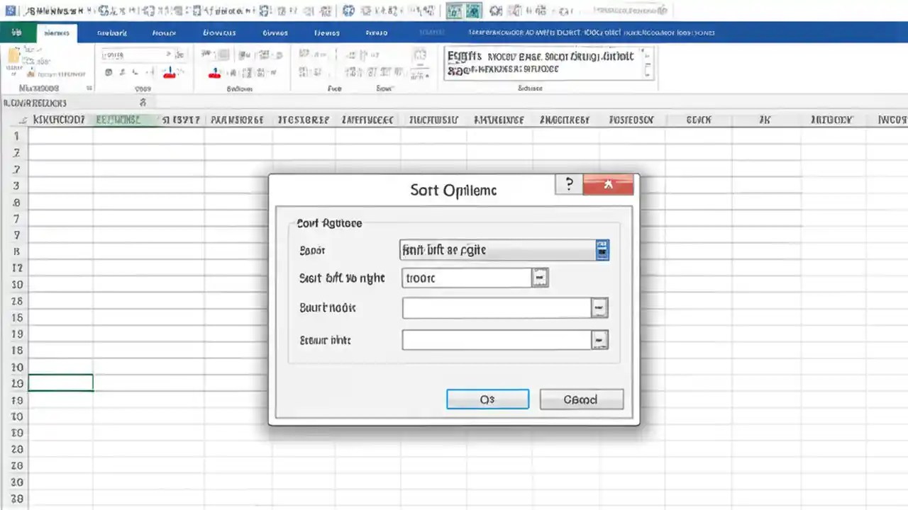Viewport: 908px width, 510px height.
Task: Click the Underline icon in the Font group
Action: pyautogui.click(x=134, y=72)
